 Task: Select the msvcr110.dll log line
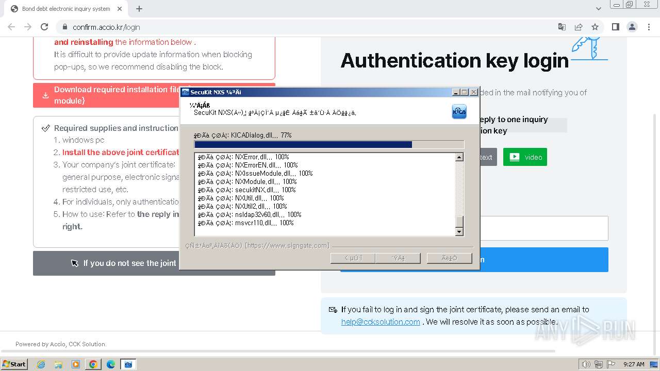[x=245, y=223]
